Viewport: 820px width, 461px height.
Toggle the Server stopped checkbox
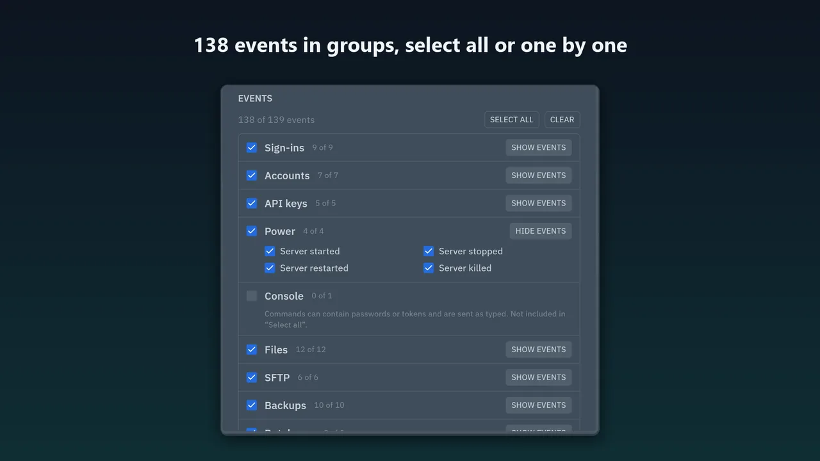pos(429,251)
